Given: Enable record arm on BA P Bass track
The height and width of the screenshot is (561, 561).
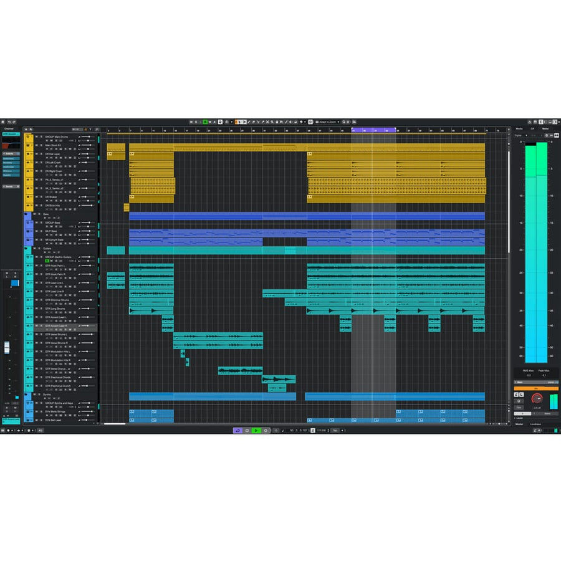Looking at the screenshot, I should tap(47, 234).
